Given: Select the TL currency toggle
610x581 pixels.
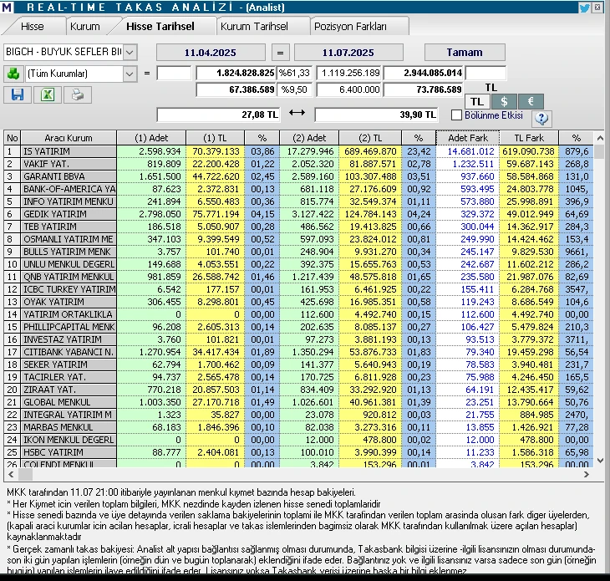Looking at the screenshot, I should point(477,102).
